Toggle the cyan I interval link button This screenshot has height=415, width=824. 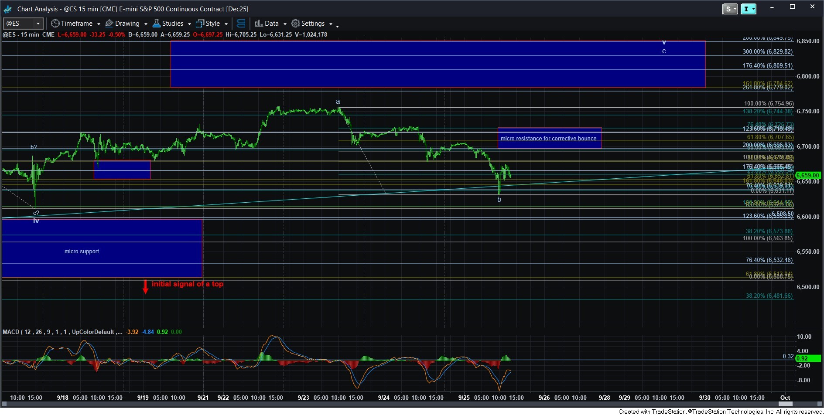pyautogui.click(x=748, y=9)
